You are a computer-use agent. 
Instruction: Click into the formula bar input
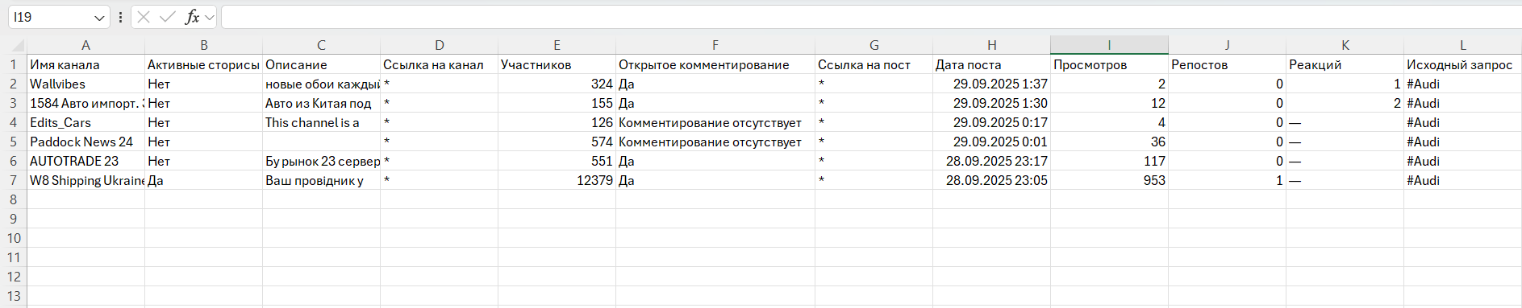pos(870,17)
